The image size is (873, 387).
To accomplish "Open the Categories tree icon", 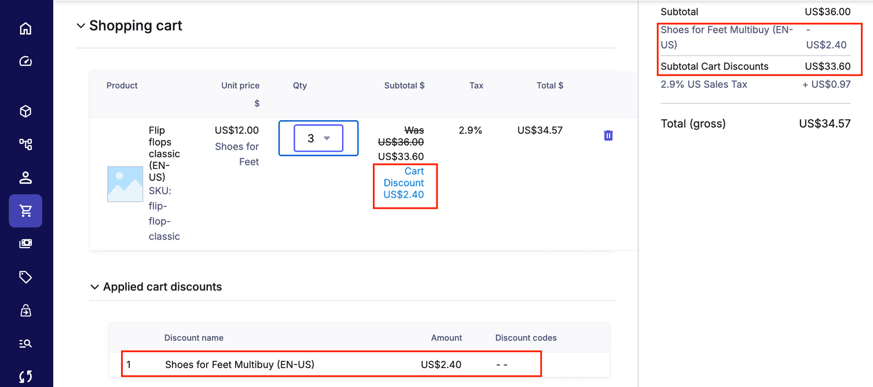I will point(25,144).
